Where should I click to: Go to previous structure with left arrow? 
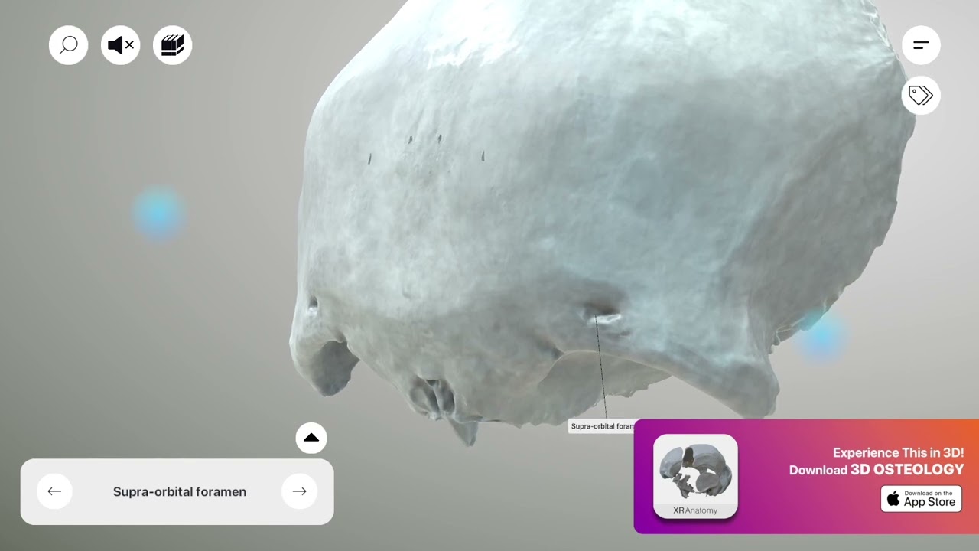[x=54, y=491]
